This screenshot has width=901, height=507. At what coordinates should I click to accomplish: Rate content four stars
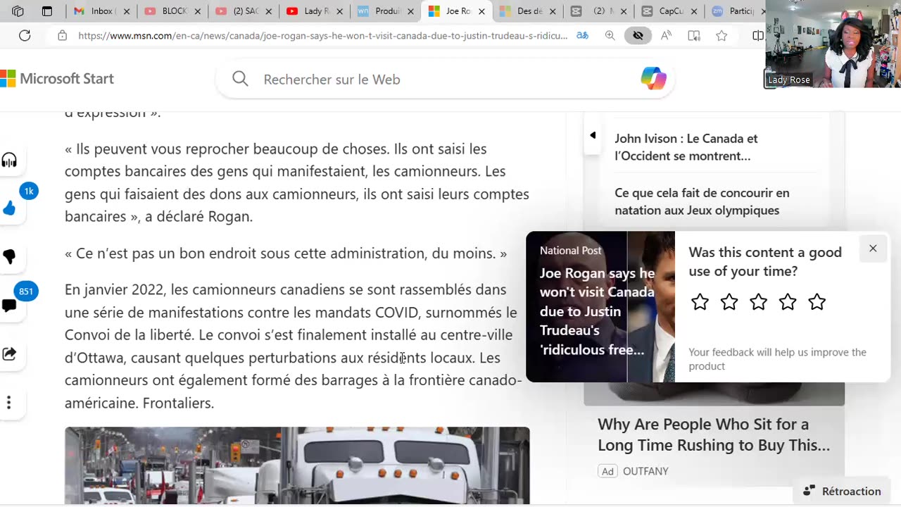(788, 302)
